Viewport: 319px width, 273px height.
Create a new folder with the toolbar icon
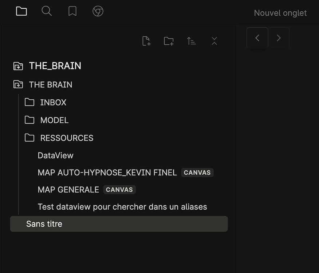pos(169,41)
